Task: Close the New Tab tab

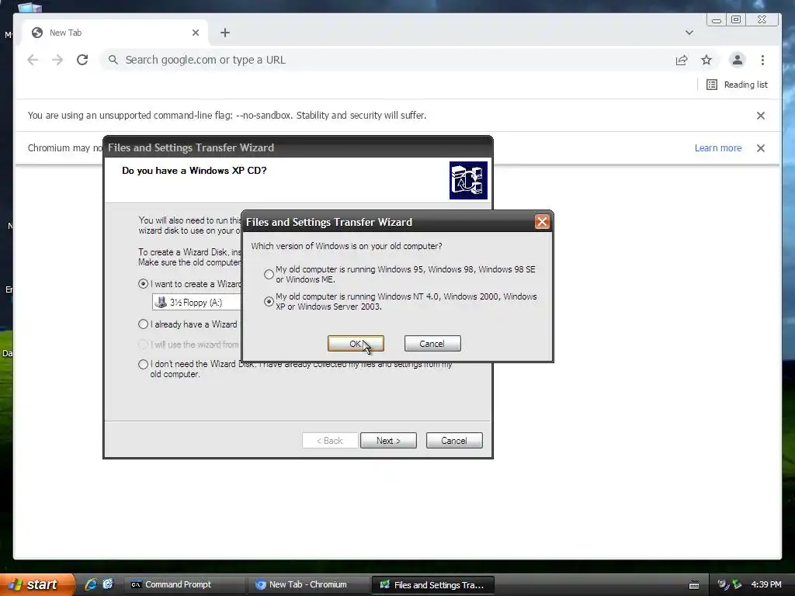Action: 196,33
